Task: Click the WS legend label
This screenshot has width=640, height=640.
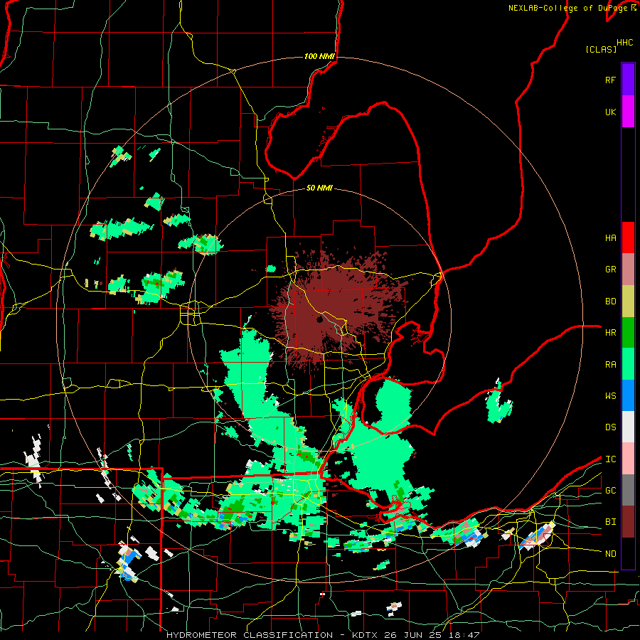Action: [x=610, y=395]
